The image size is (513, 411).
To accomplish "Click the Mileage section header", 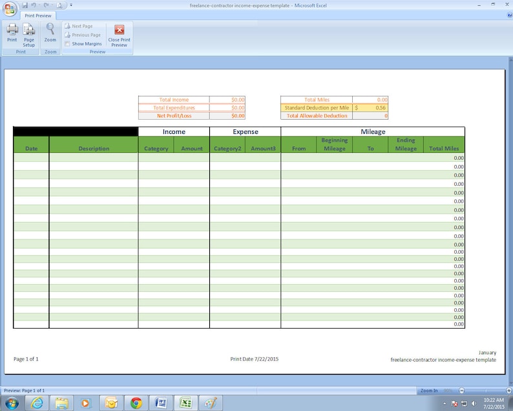I will (373, 131).
